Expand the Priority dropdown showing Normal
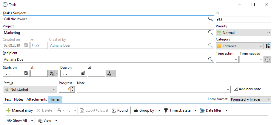The image size is (274, 125). [x=243, y=33]
